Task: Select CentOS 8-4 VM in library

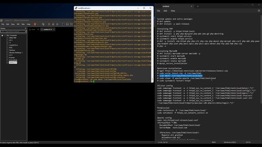Action: pos(13,45)
